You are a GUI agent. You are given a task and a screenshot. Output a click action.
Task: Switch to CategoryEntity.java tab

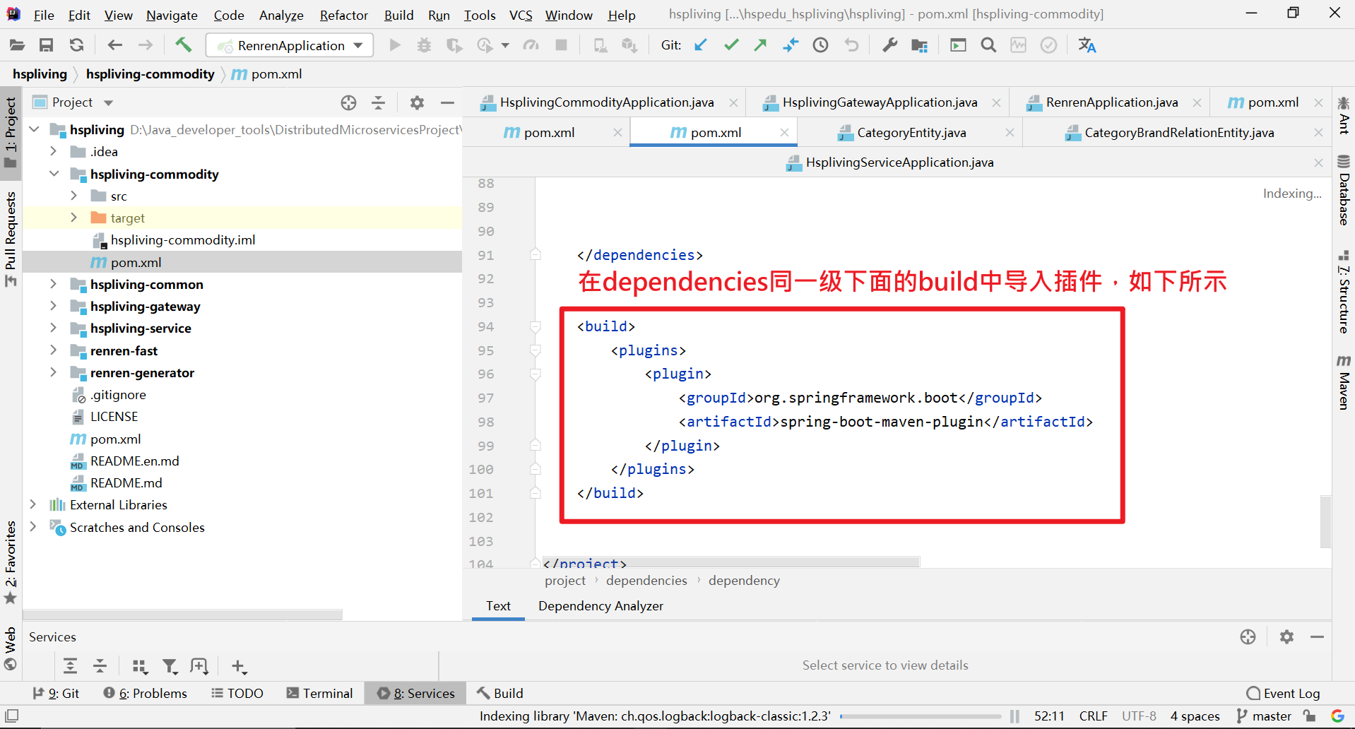(911, 133)
